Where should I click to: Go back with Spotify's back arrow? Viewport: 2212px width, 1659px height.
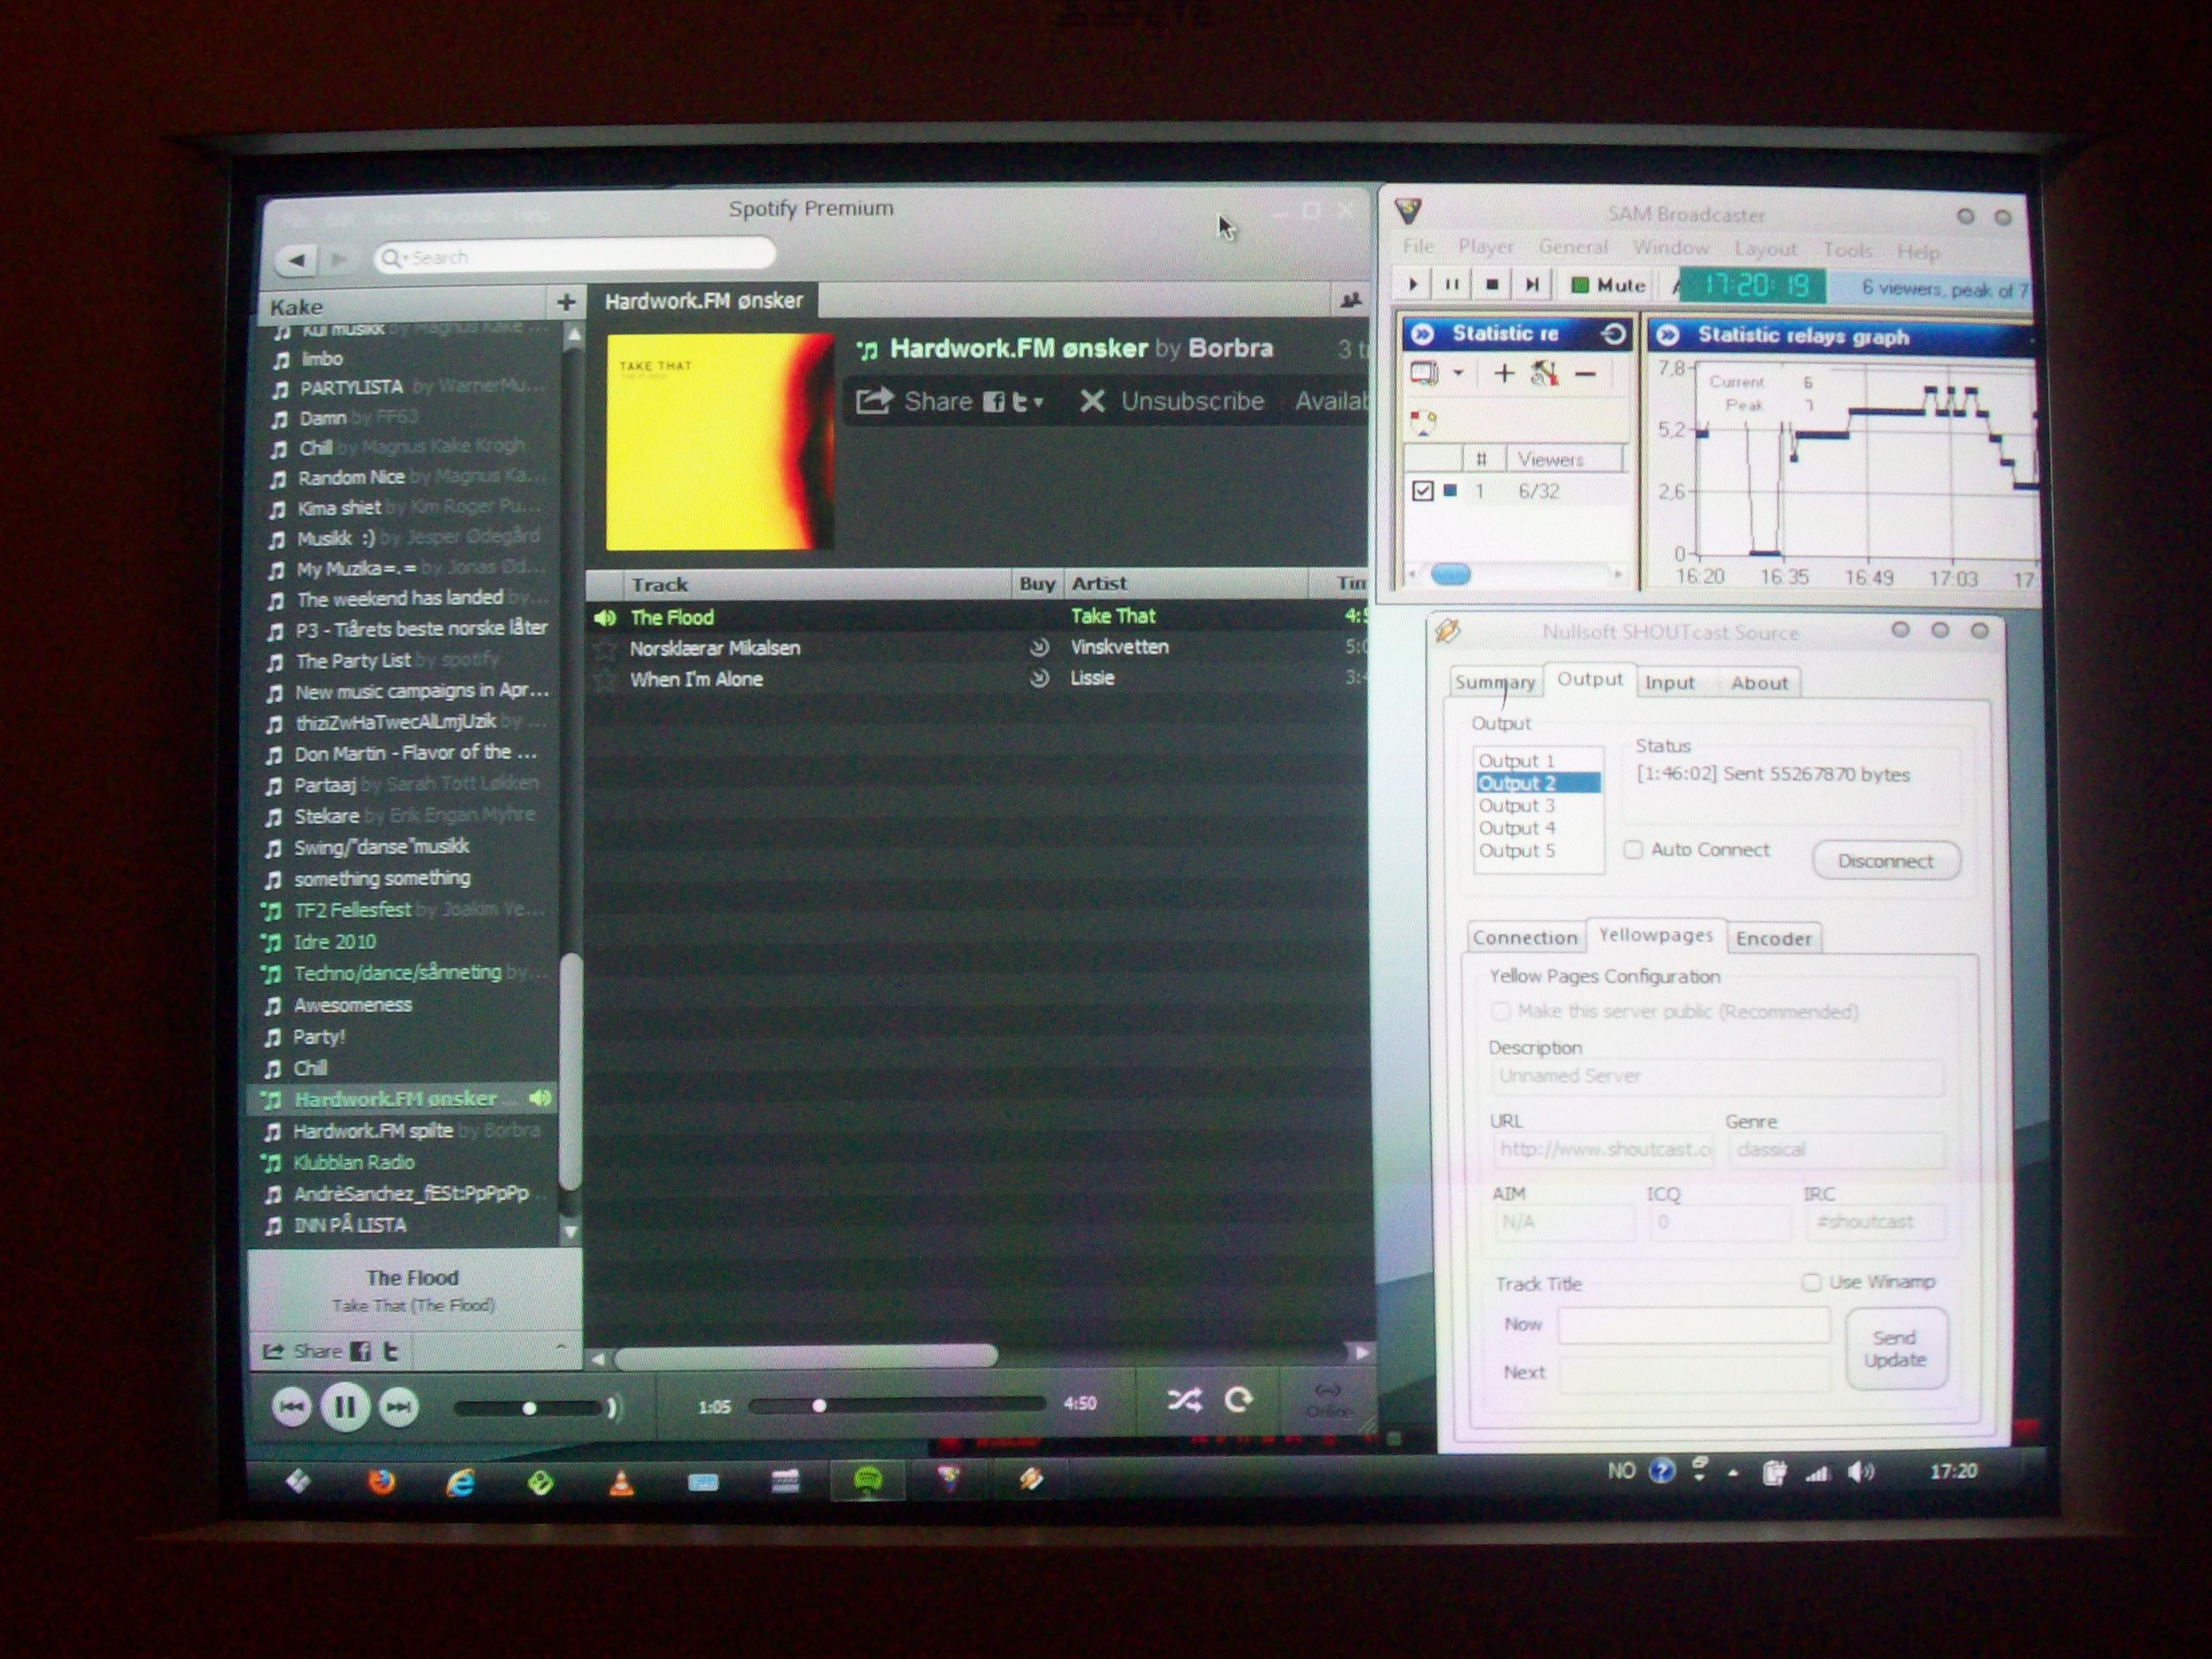point(296,260)
